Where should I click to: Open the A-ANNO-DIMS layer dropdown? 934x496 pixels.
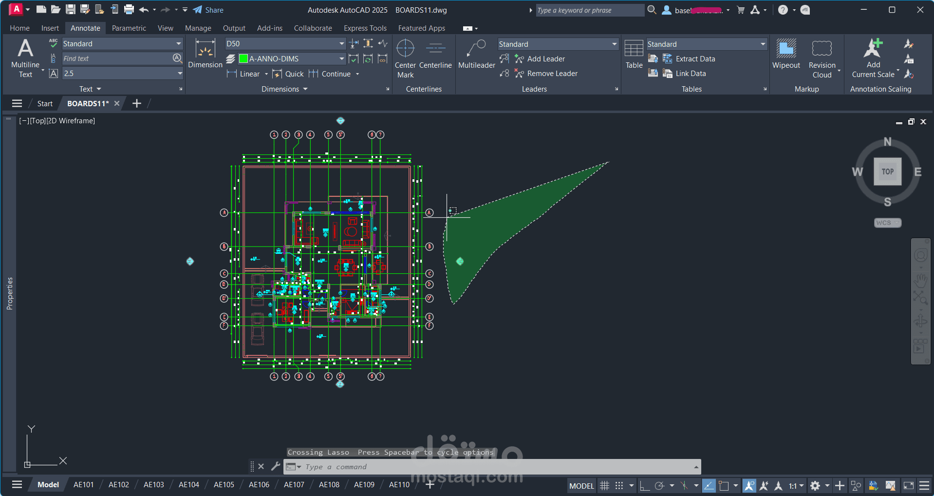pos(341,58)
